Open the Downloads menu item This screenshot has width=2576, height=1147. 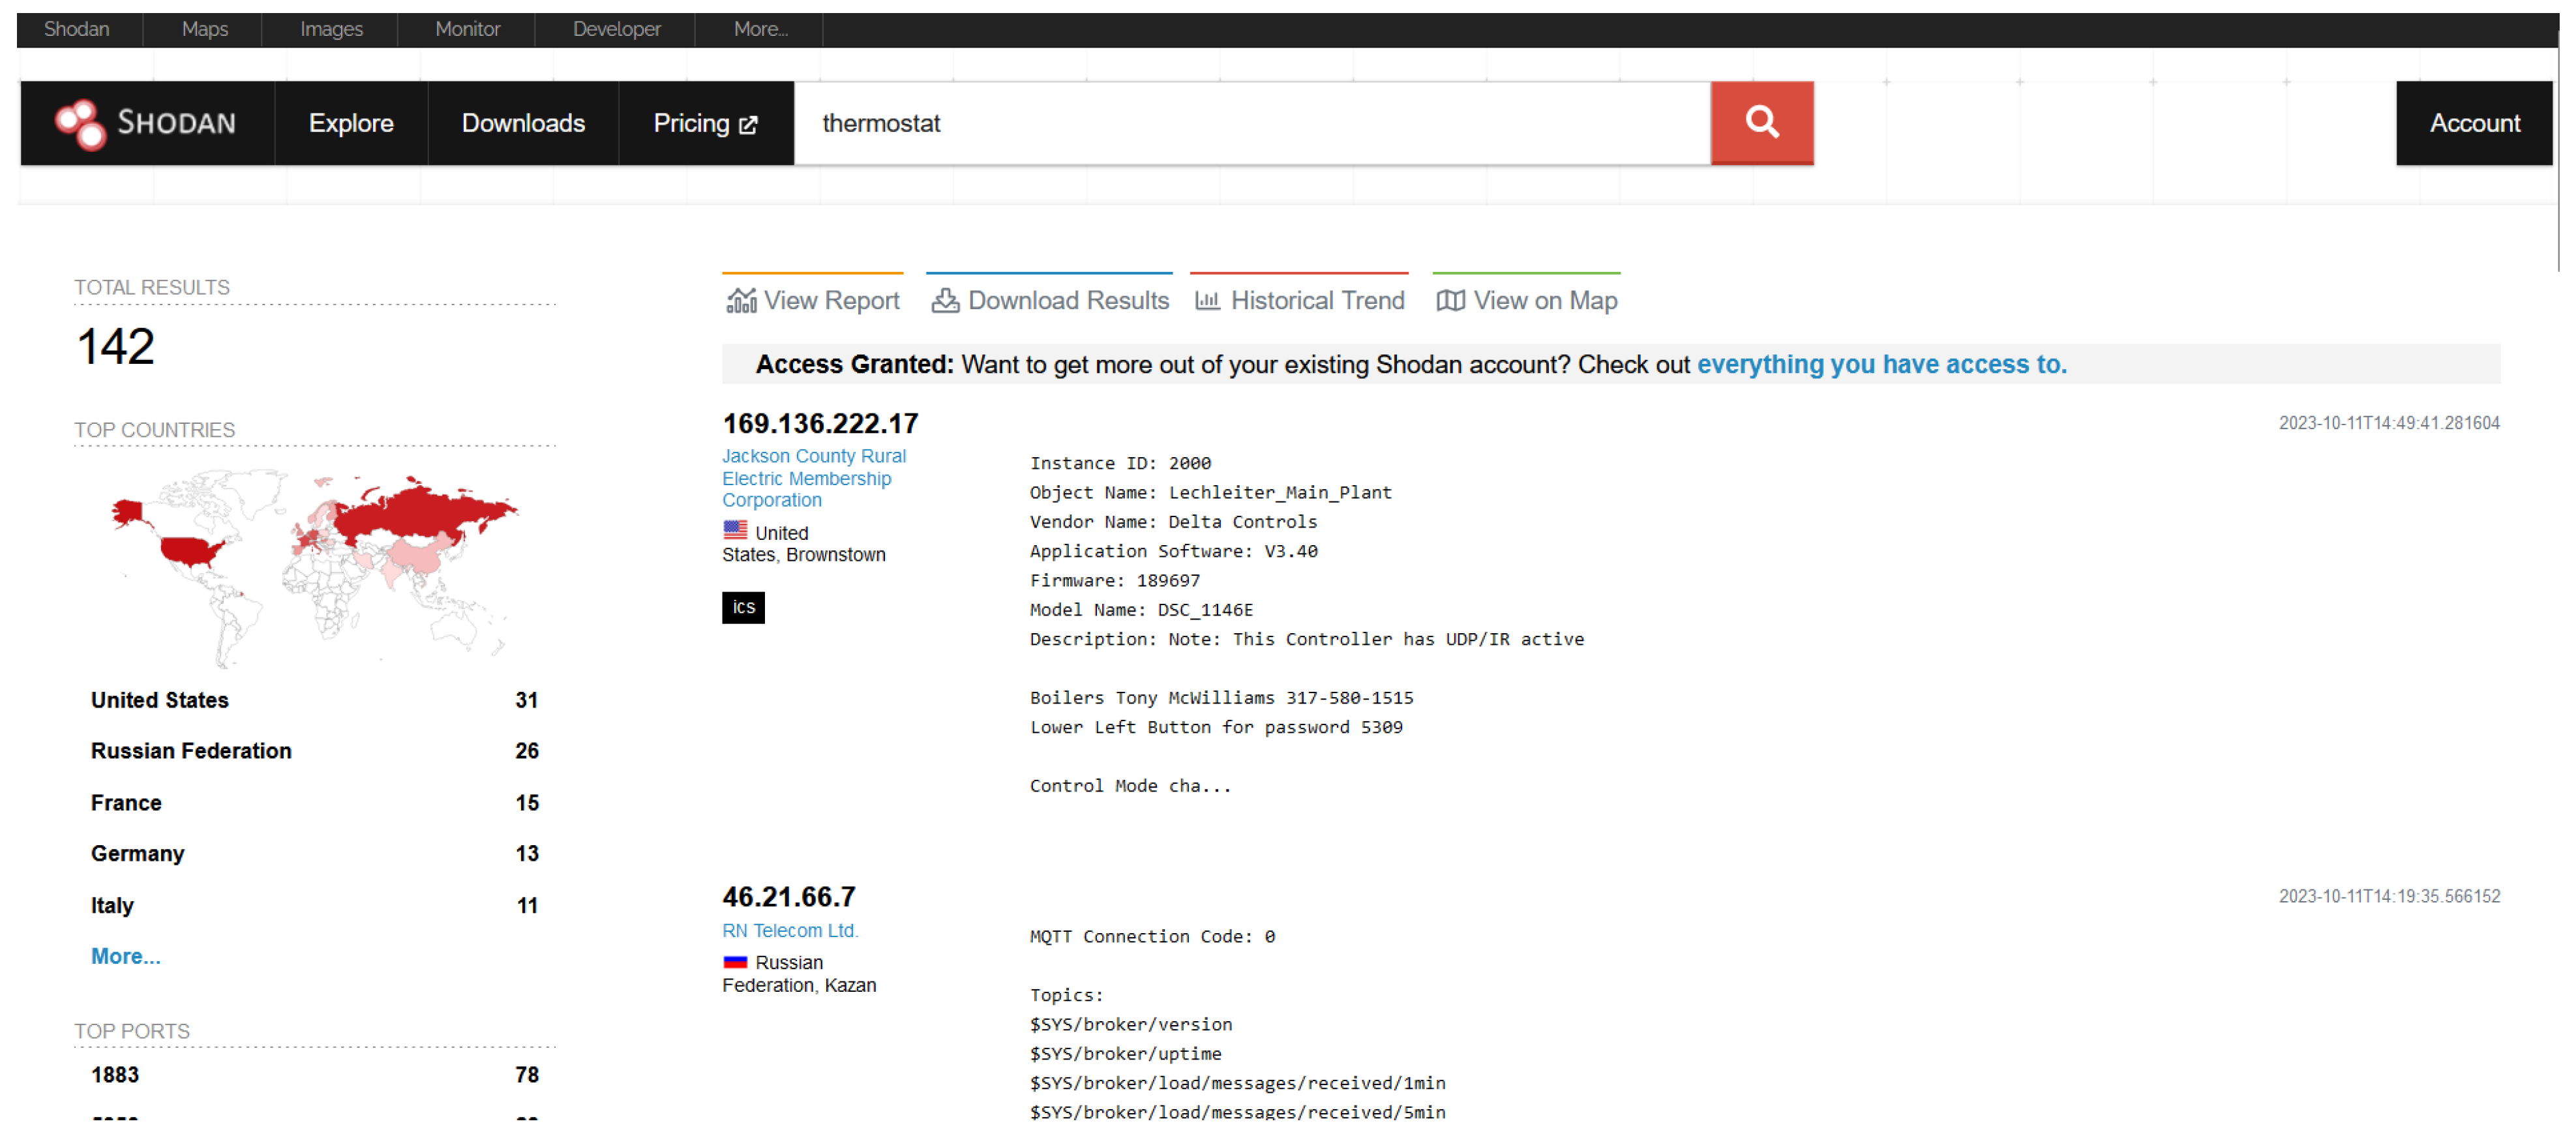coord(522,123)
